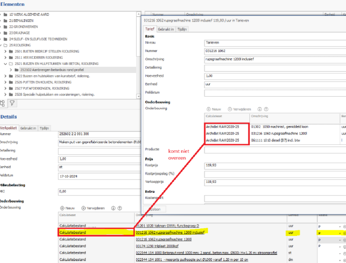Move row down in Details panel onderbouwing
This screenshot has width=346, height=263.
113,208
